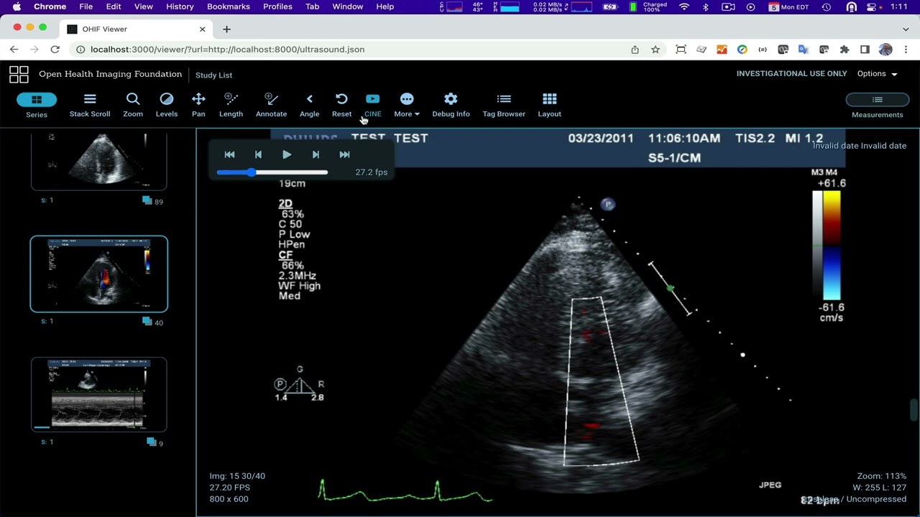Click Open Health Imaging Foundation title
920x517 pixels.
click(110, 74)
